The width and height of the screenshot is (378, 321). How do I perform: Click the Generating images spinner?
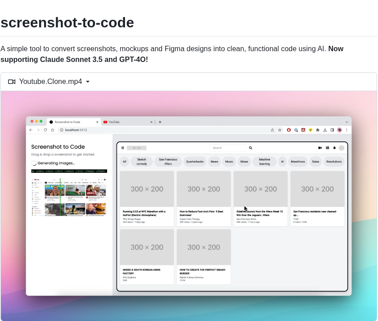point(34,163)
